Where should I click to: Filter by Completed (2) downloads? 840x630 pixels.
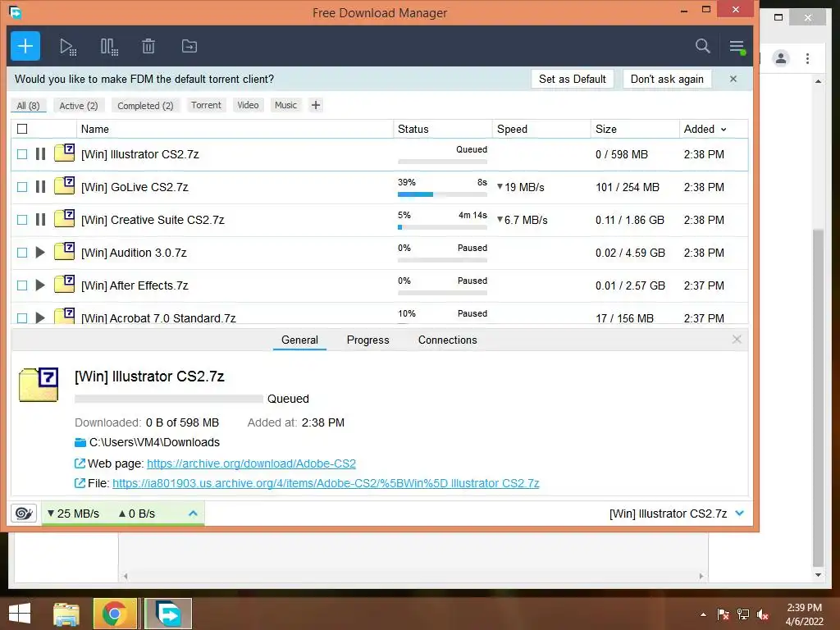[146, 106]
